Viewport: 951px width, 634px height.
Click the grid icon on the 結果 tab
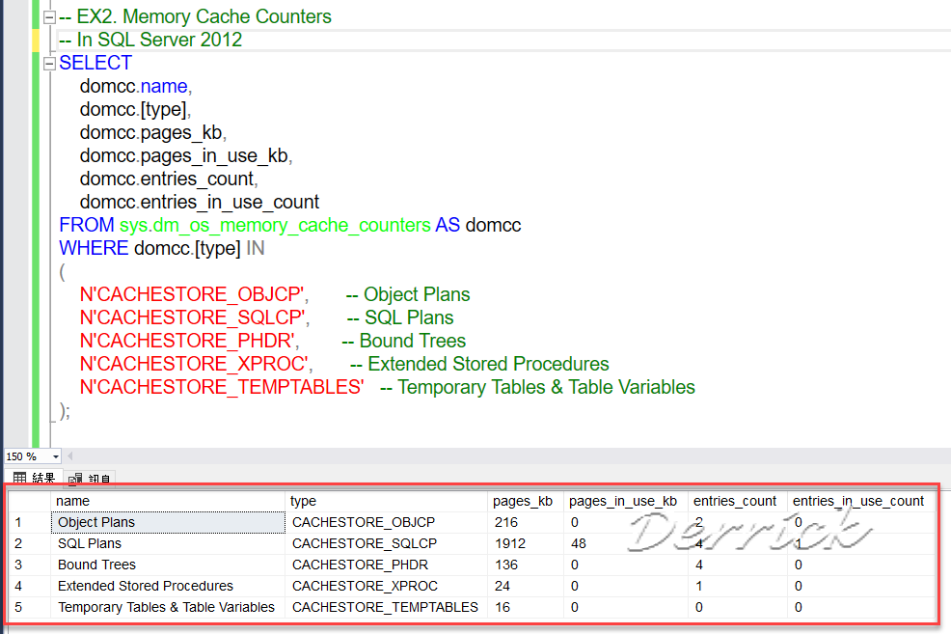coord(19,477)
